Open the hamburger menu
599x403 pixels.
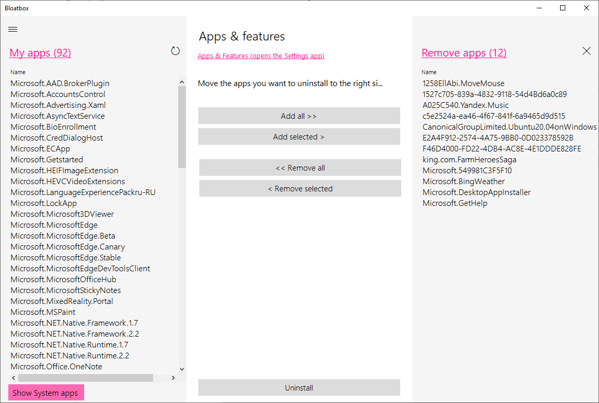tap(13, 30)
